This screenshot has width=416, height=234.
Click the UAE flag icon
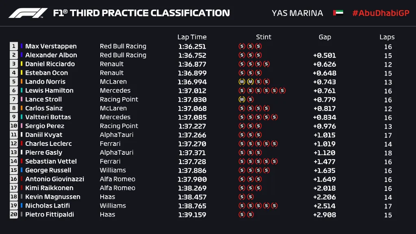pyautogui.click(x=338, y=13)
